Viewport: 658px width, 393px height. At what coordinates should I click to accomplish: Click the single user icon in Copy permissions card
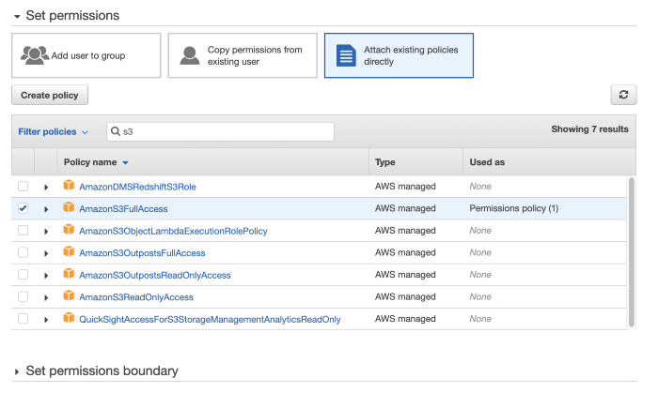(190, 55)
